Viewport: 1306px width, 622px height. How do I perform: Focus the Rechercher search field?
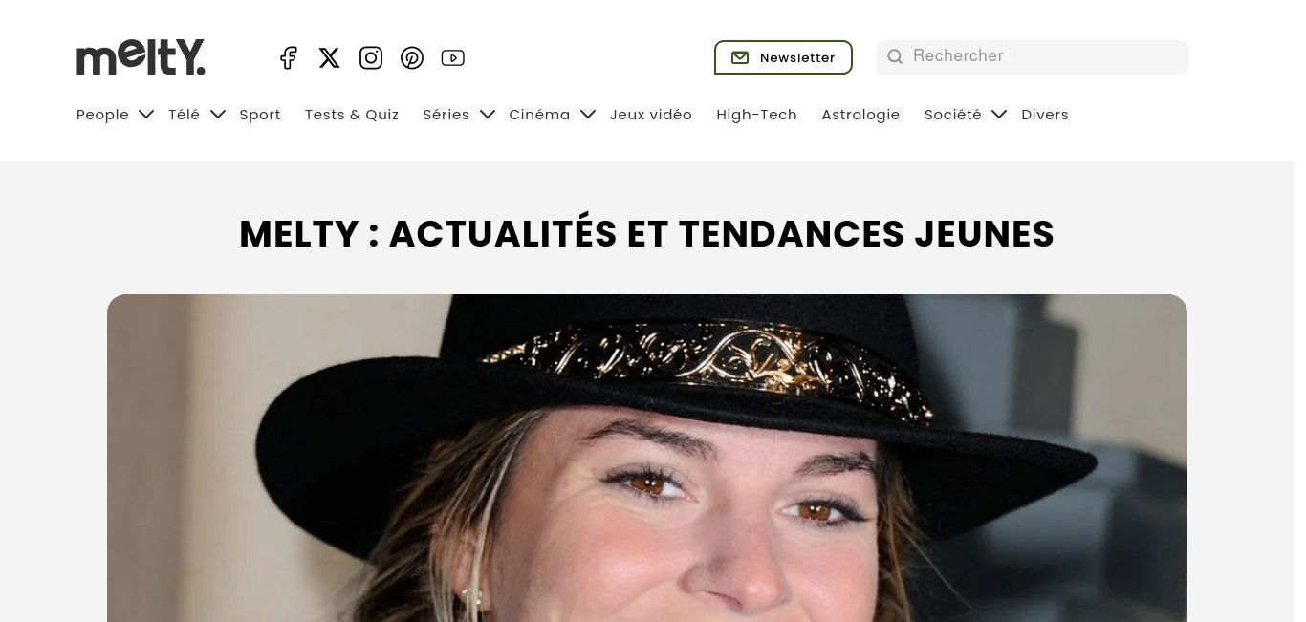tap(1033, 57)
